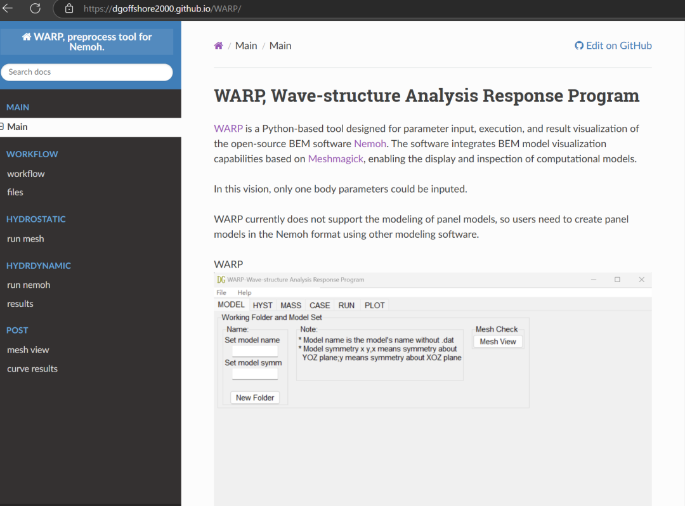
Task: Open the workflow page in the sidebar
Action: (26, 174)
